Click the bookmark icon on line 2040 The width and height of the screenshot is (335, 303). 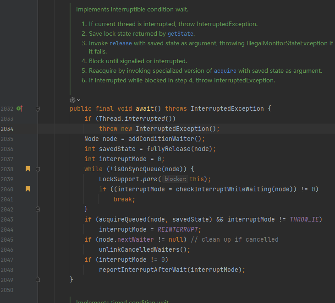tap(28, 189)
